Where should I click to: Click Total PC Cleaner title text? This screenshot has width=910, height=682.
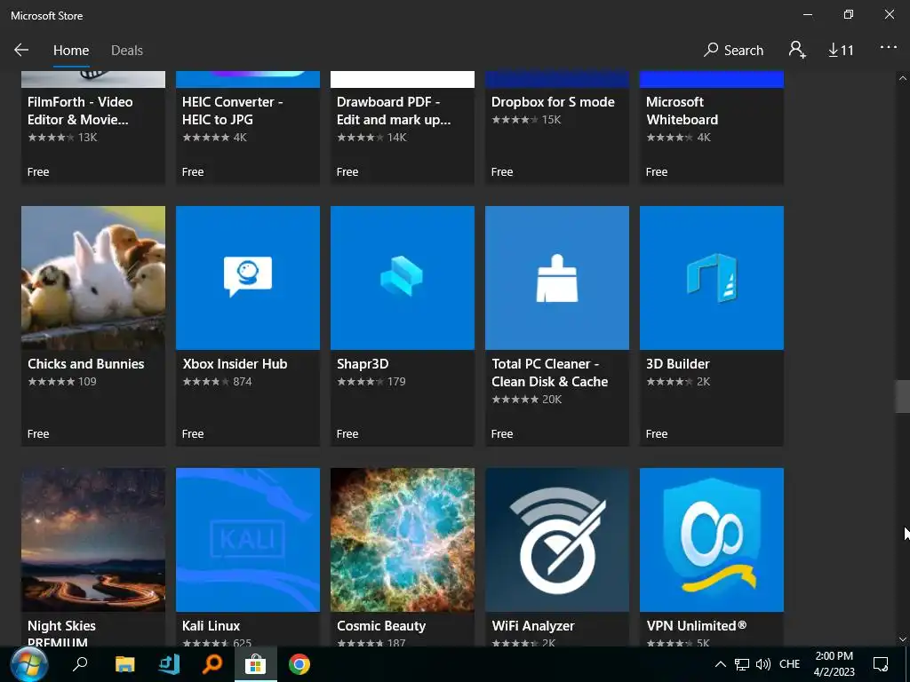click(x=549, y=372)
